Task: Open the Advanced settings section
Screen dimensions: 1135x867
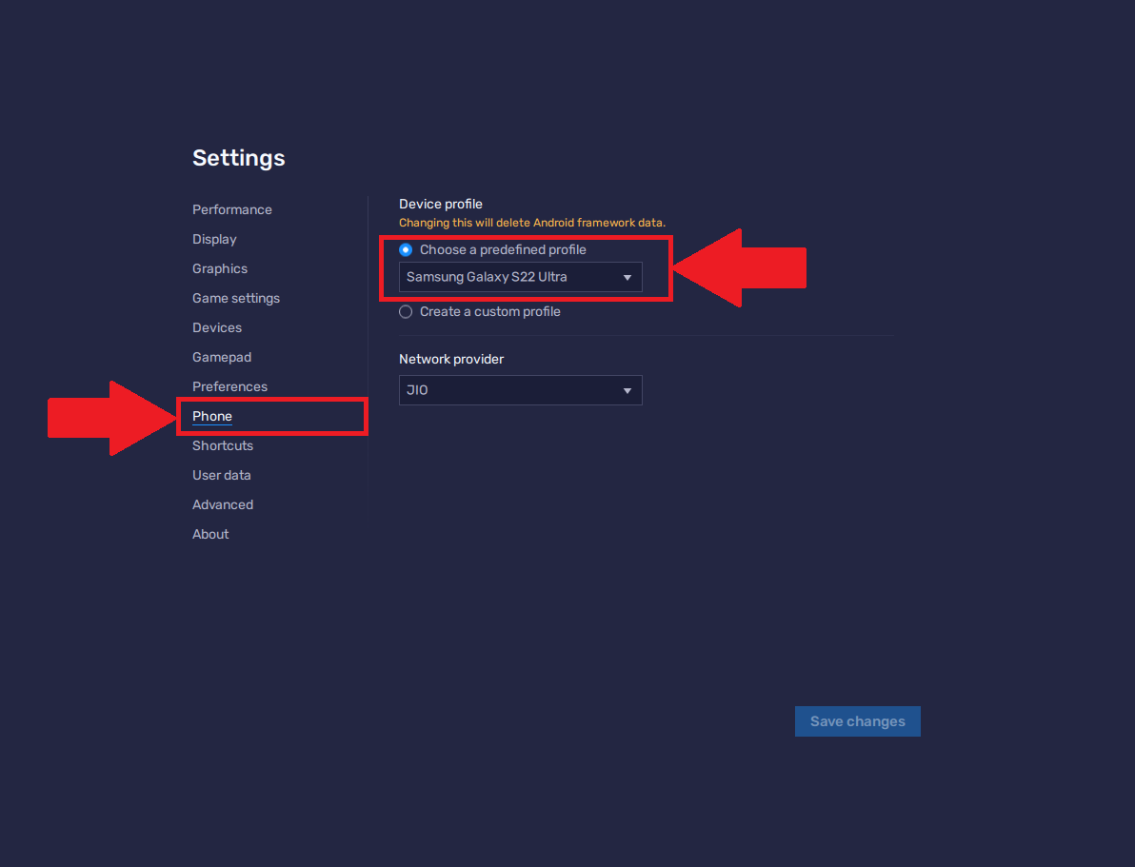Action: coord(223,504)
